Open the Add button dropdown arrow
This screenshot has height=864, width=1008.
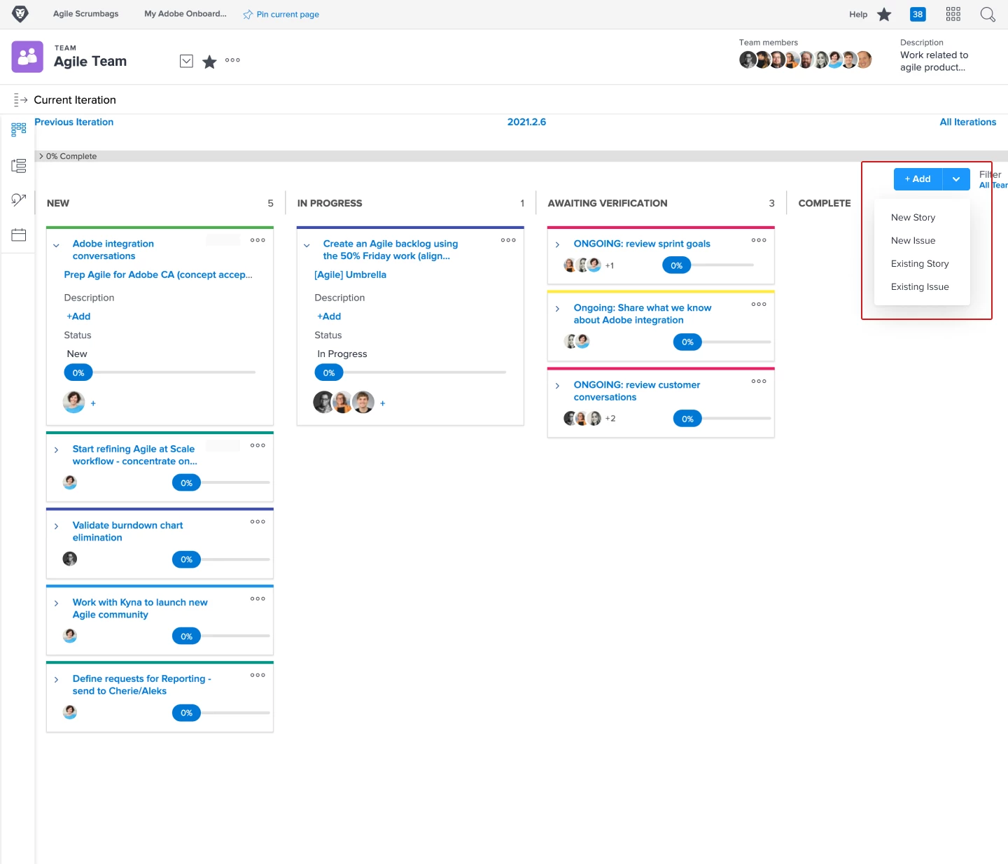tap(956, 179)
